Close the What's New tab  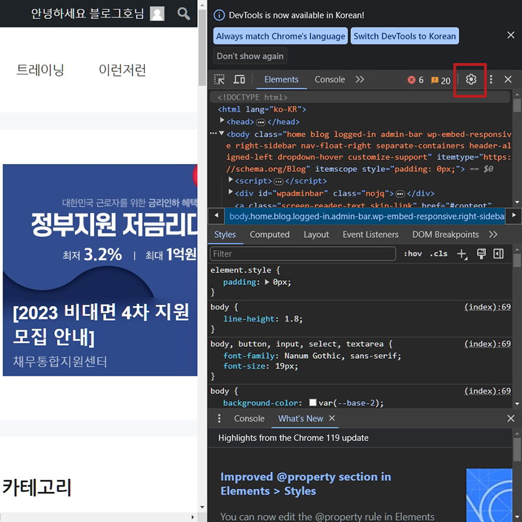click(x=332, y=418)
